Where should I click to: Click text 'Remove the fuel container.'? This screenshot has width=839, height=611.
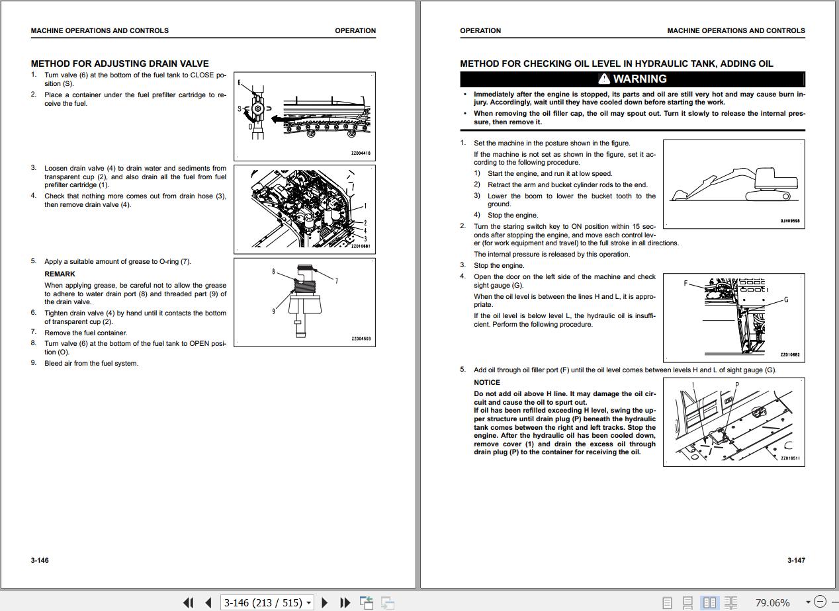(x=86, y=333)
